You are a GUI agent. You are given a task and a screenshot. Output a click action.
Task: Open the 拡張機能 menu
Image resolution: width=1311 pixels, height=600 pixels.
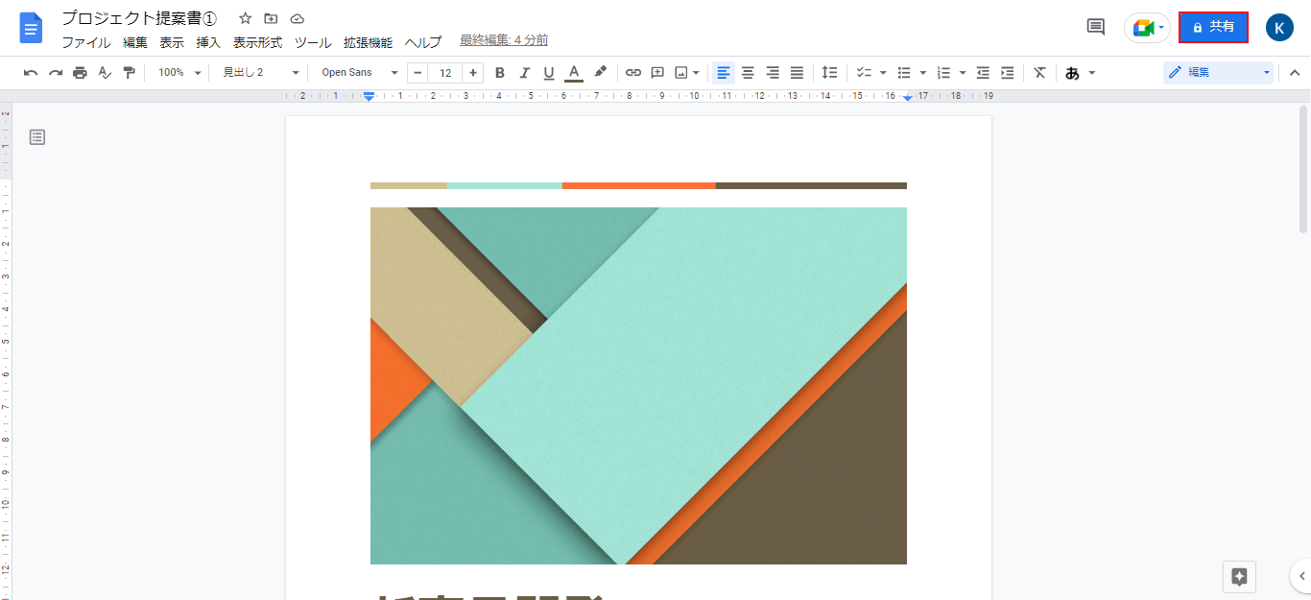tap(368, 42)
